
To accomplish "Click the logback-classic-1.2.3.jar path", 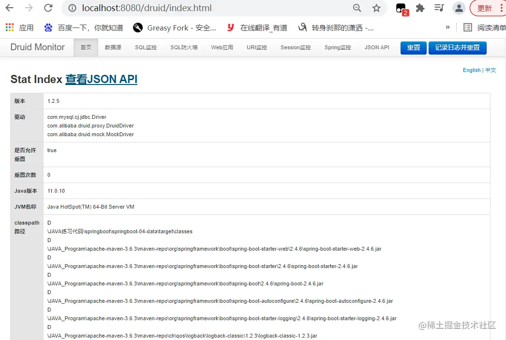I will coord(182,336).
